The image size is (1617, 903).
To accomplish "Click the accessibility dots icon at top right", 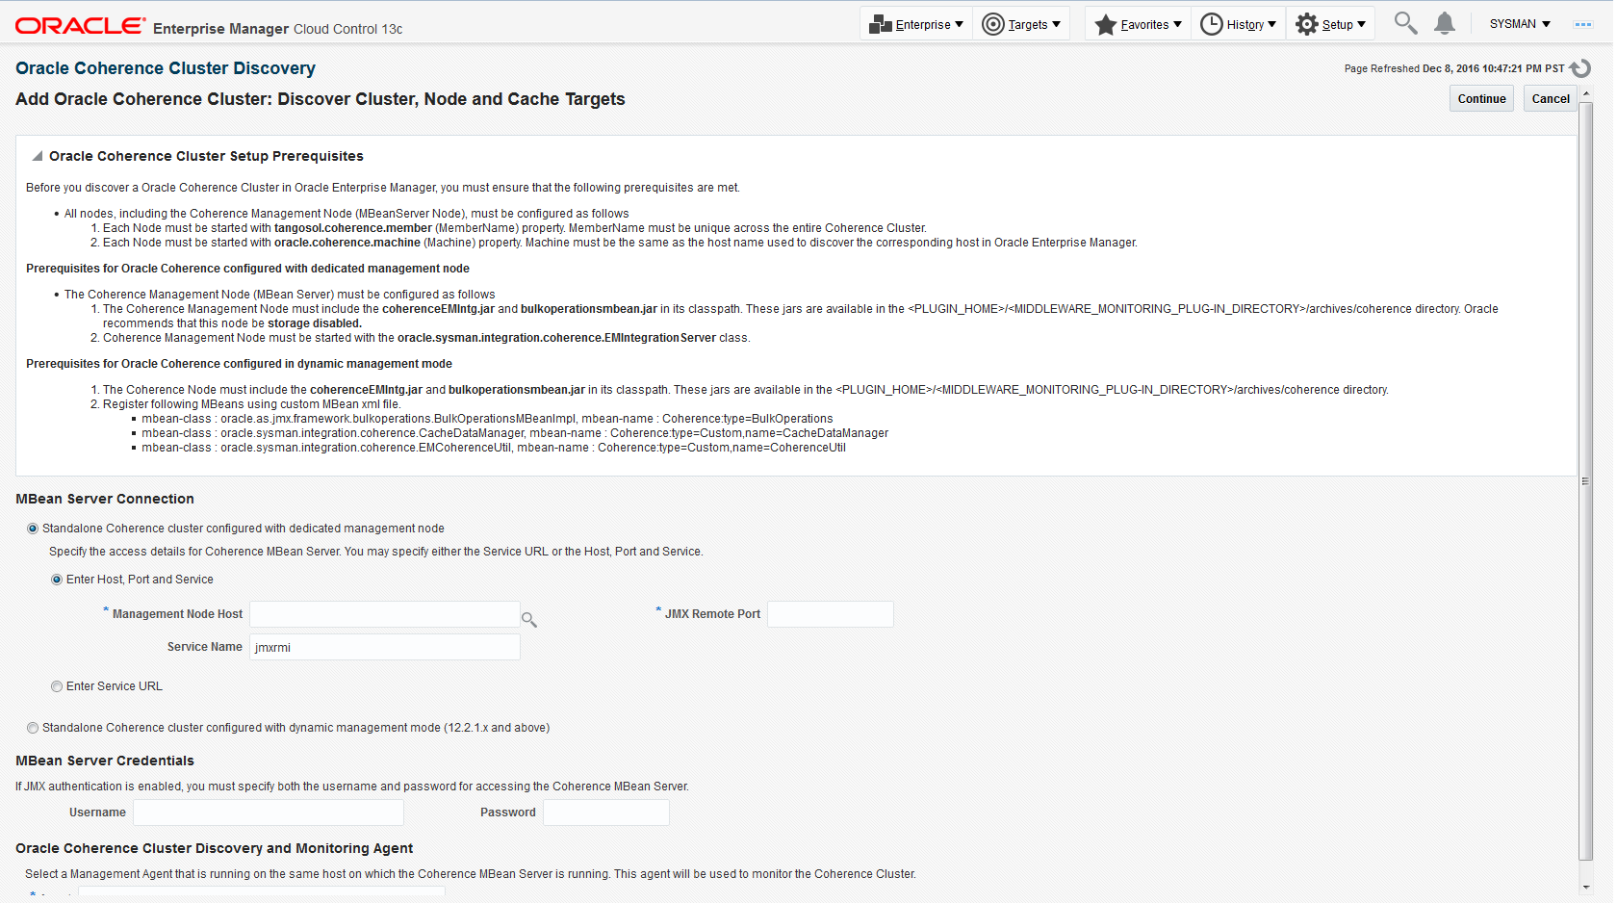I will point(1583,24).
